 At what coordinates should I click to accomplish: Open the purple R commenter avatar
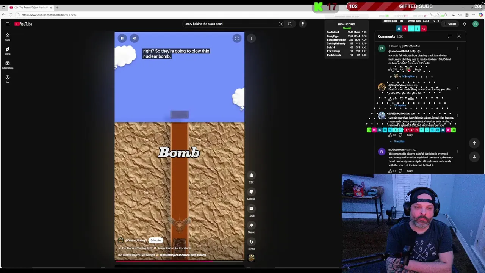382,152
